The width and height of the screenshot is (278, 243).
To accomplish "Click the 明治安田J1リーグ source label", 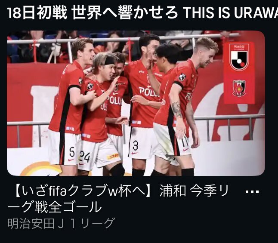I will [x=62, y=223].
